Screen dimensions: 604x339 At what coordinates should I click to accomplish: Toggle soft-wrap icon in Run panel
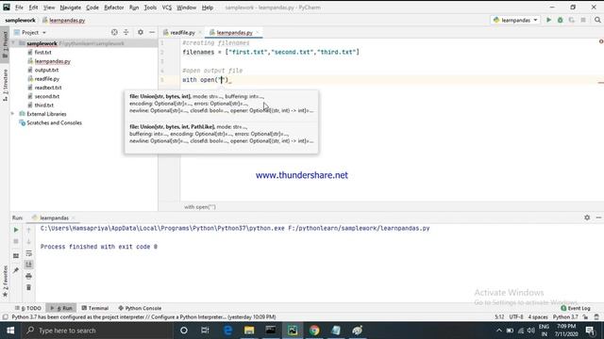click(28, 253)
